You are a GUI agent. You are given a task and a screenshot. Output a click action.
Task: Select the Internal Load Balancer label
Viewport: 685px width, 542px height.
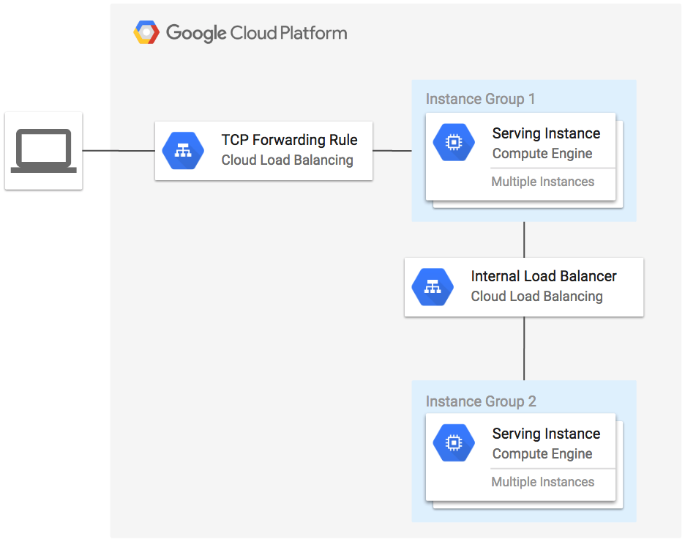[544, 276]
